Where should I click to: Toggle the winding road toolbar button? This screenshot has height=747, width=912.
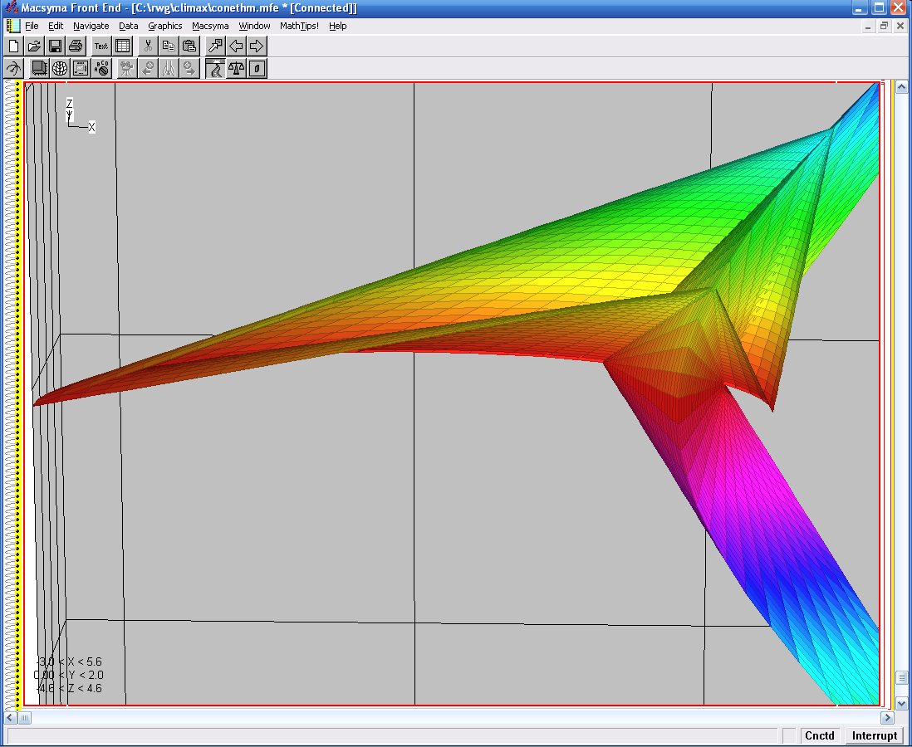pyautogui.click(x=215, y=69)
